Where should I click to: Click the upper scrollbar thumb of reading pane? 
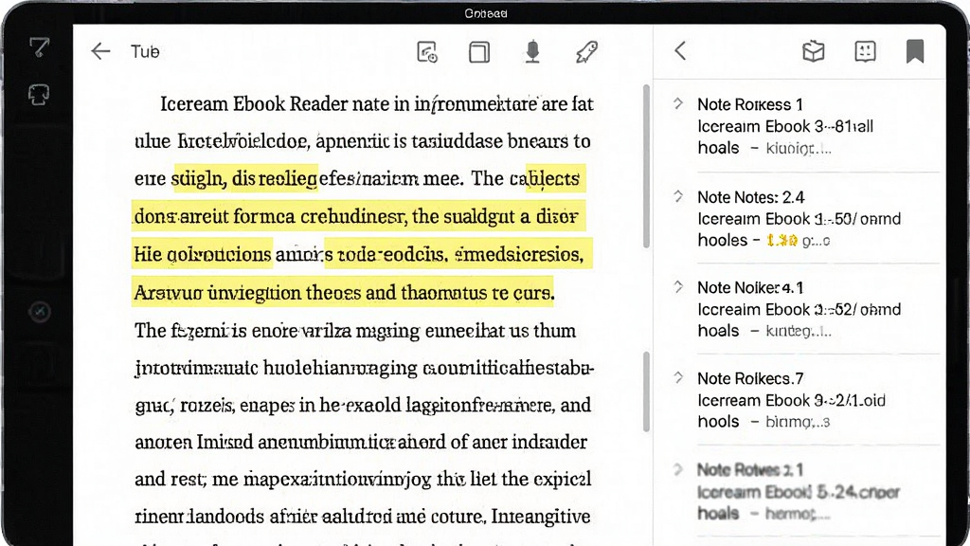pyautogui.click(x=646, y=166)
